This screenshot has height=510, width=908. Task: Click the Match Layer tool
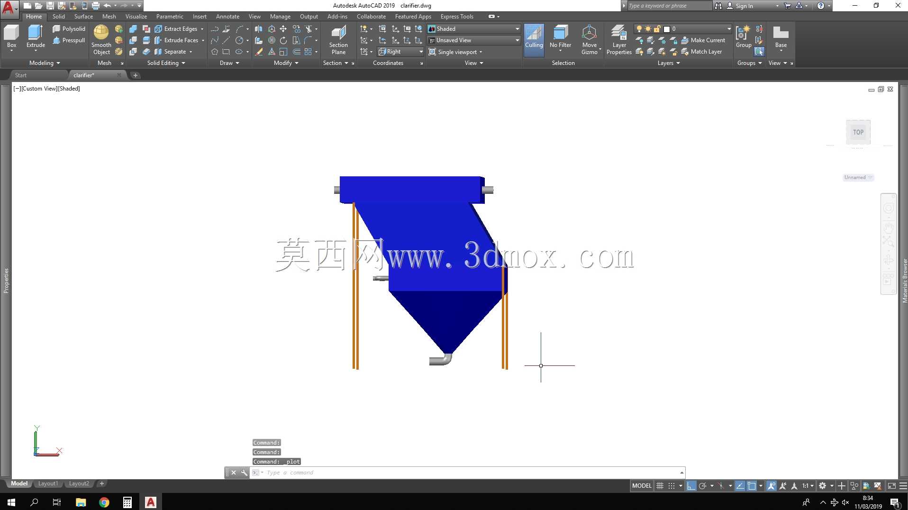702,52
